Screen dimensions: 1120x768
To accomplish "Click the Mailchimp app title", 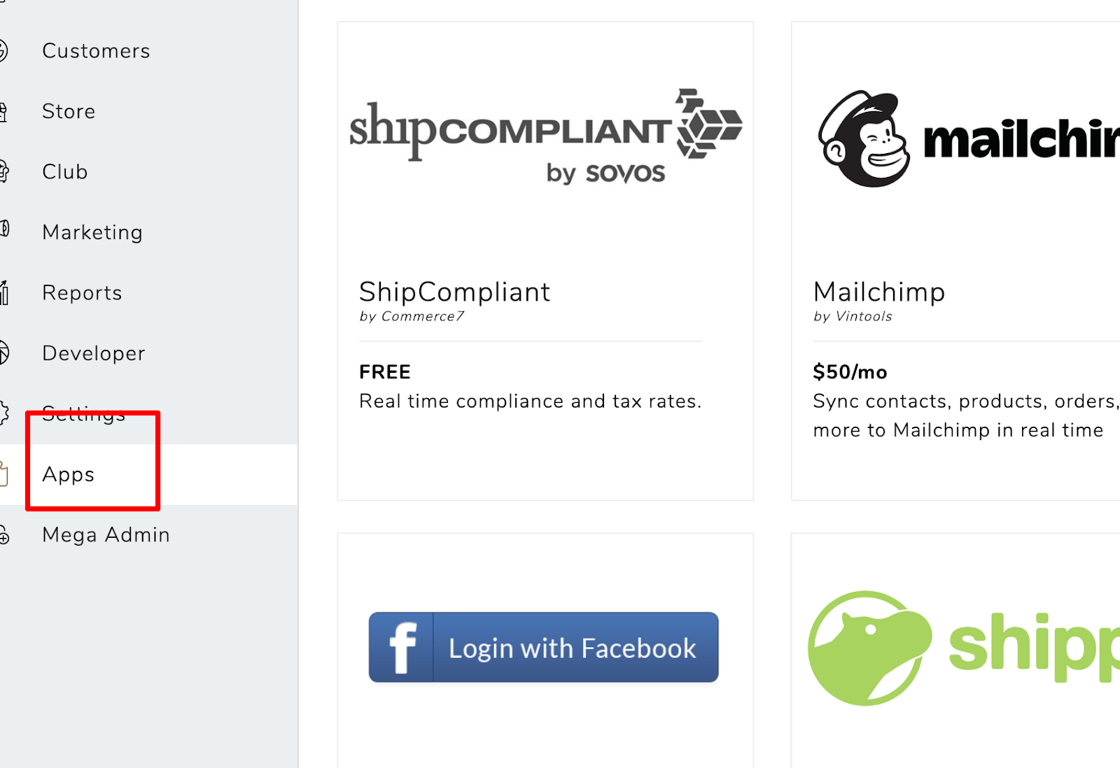I will (879, 292).
